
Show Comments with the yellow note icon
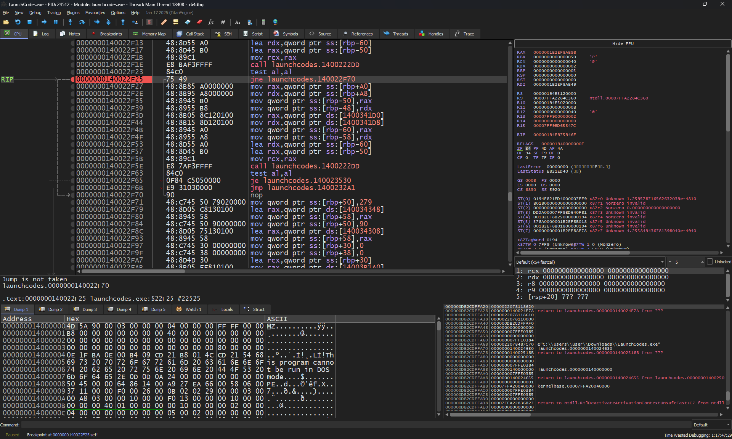[176, 22]
